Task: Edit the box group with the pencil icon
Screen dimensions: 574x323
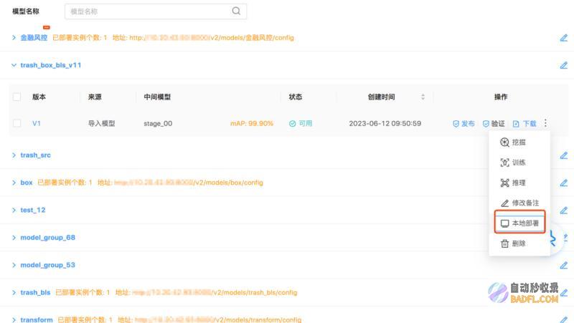Action: (x=564, y=183)
